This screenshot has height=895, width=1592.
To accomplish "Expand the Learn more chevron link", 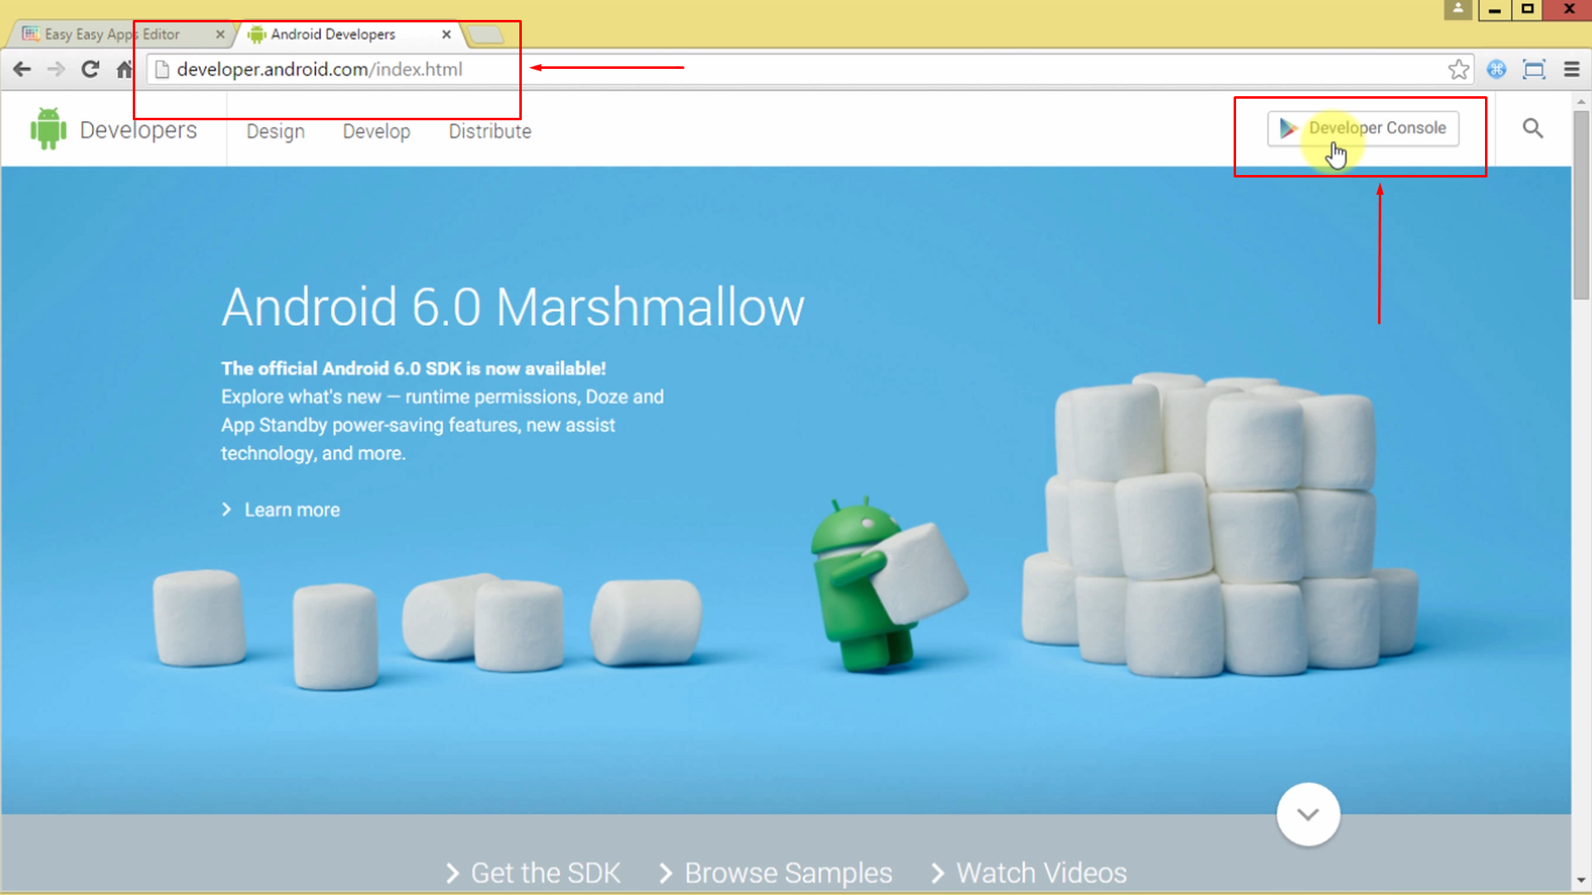I will point(282,510).
